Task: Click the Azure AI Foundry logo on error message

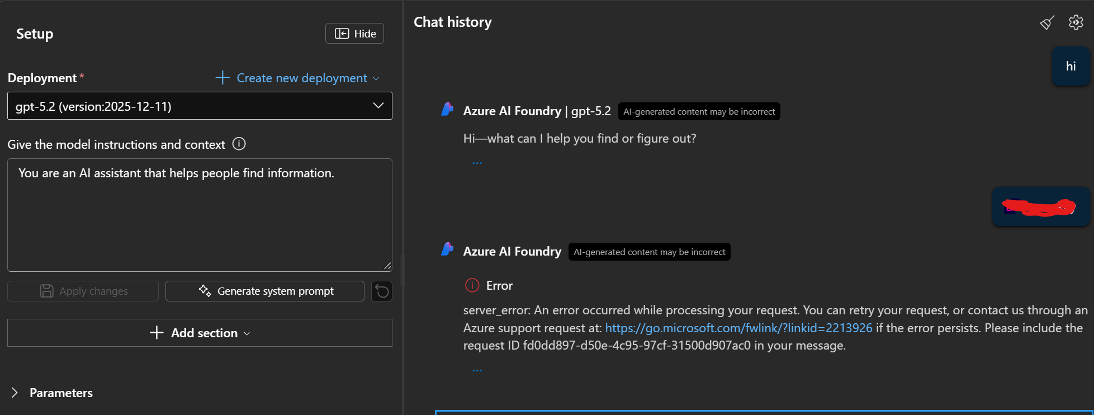Action: [x=447, y=250]
